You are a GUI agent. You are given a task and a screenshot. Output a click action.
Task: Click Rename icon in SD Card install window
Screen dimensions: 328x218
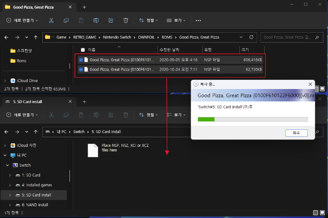coord(96,115)
